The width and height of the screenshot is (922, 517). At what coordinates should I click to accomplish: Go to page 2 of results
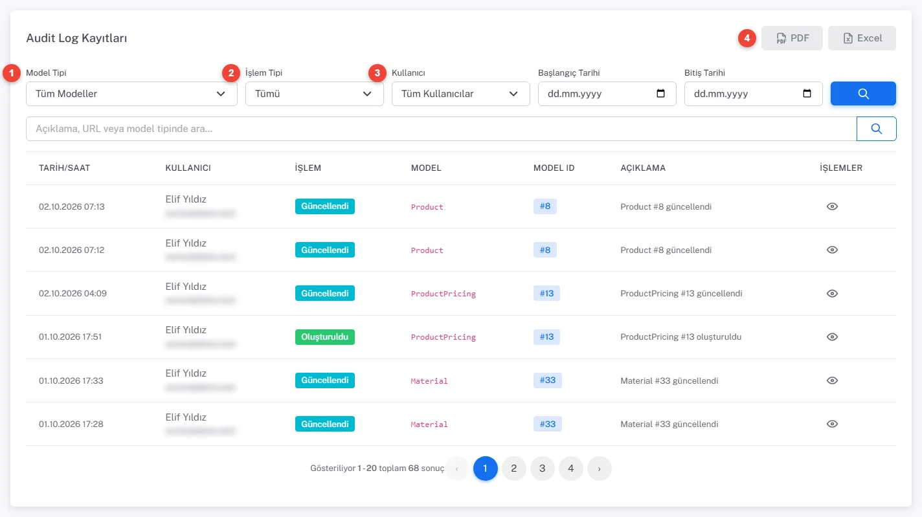pyautogui.click(x=514, y=468)
